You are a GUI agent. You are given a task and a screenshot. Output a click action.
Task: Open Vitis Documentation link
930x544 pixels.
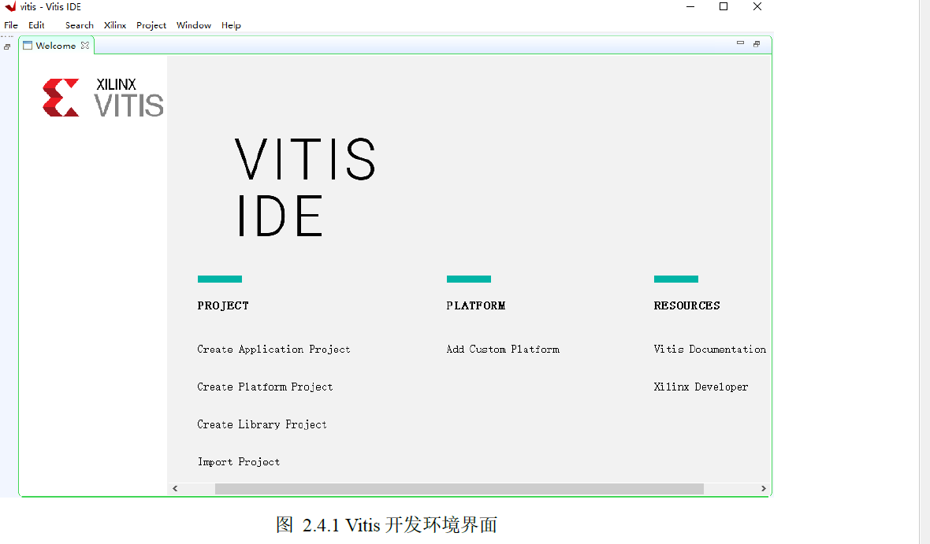click(x=709, y=349)
